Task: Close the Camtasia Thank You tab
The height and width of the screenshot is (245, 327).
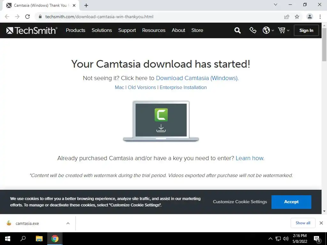Action: coord(74,5)
